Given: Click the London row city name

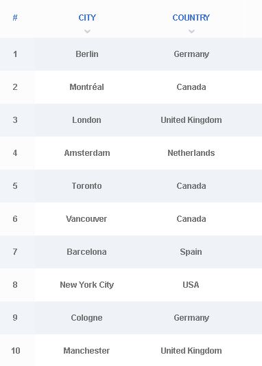Looking at the screenshot, I should pos(86,120).
